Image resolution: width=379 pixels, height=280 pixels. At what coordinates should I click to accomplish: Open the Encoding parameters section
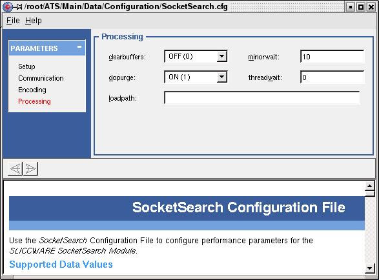click(x=32, y=90)
